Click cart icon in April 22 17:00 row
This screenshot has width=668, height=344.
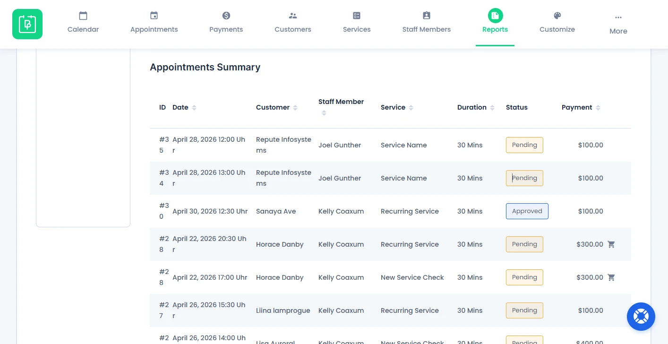pos(611,277)
